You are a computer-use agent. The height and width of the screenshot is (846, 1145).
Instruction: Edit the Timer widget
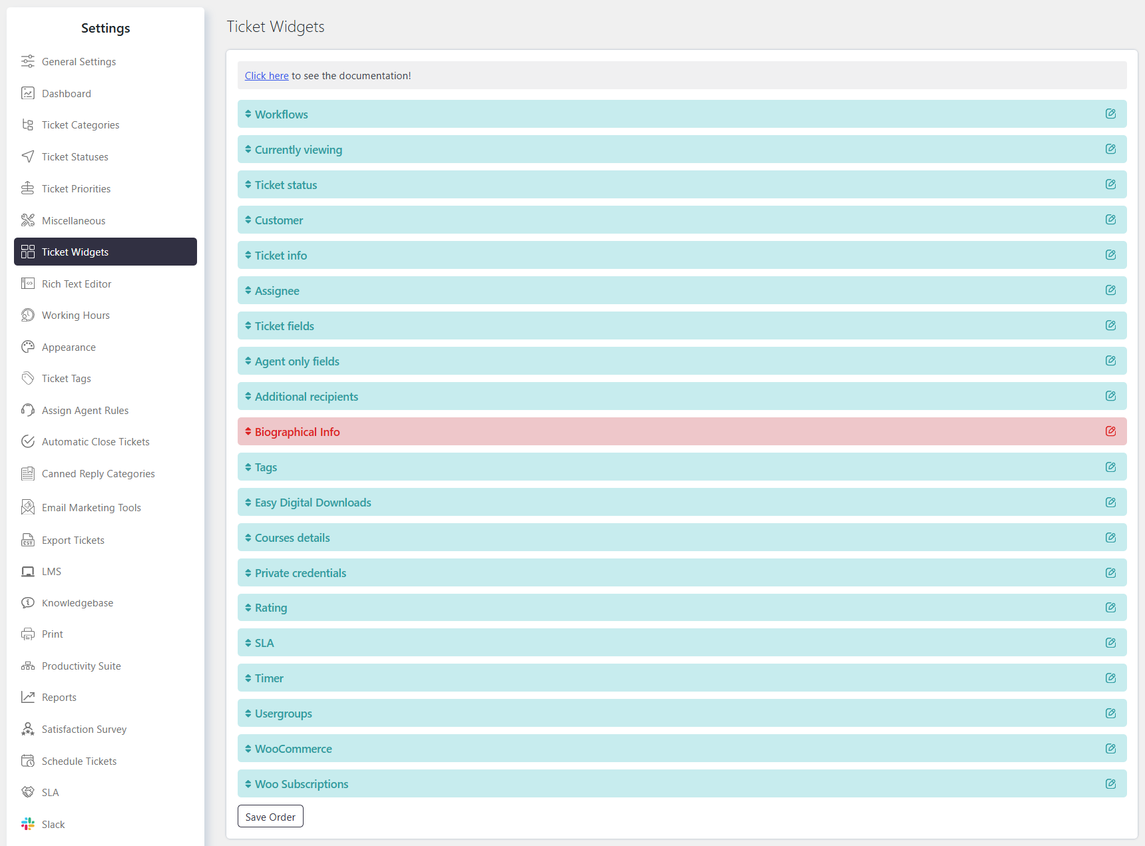pos(1110,678)
